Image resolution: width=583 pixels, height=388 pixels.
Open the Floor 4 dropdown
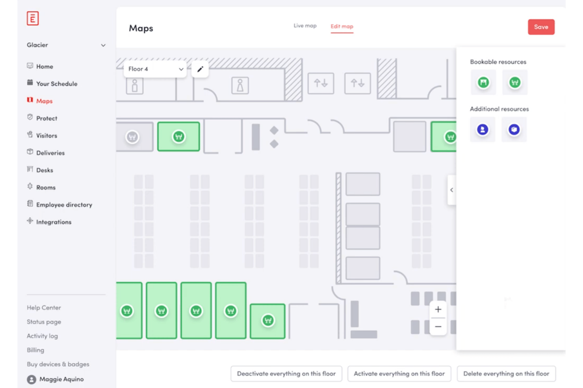[x=155, y=69]
